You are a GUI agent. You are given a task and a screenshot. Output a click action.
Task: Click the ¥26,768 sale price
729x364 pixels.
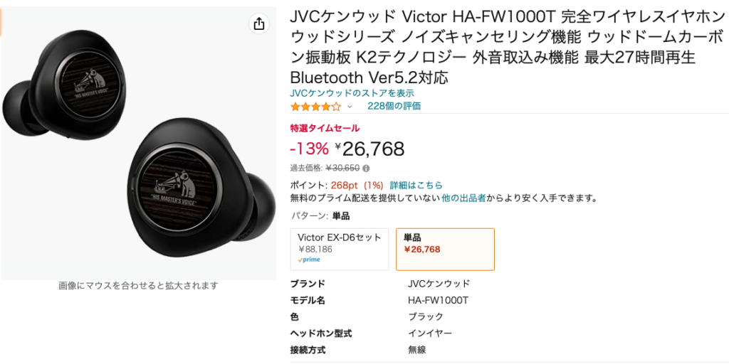click(369, 149)
